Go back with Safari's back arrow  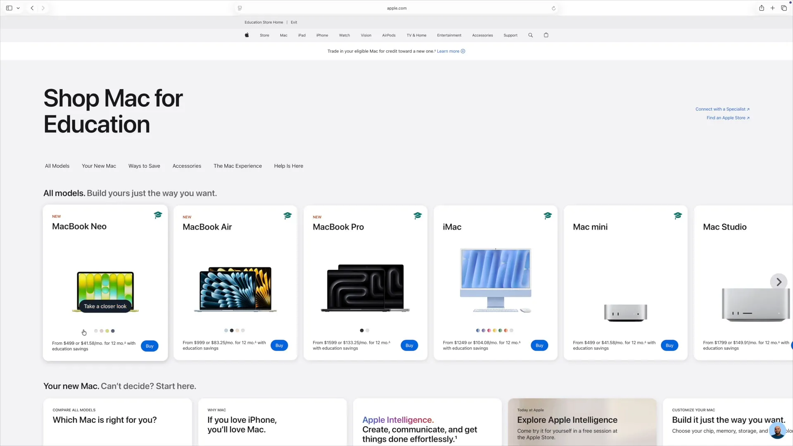click(32, 8)
